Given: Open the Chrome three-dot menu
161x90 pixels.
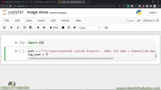Looking at the screenshot, I should (158, 6).
